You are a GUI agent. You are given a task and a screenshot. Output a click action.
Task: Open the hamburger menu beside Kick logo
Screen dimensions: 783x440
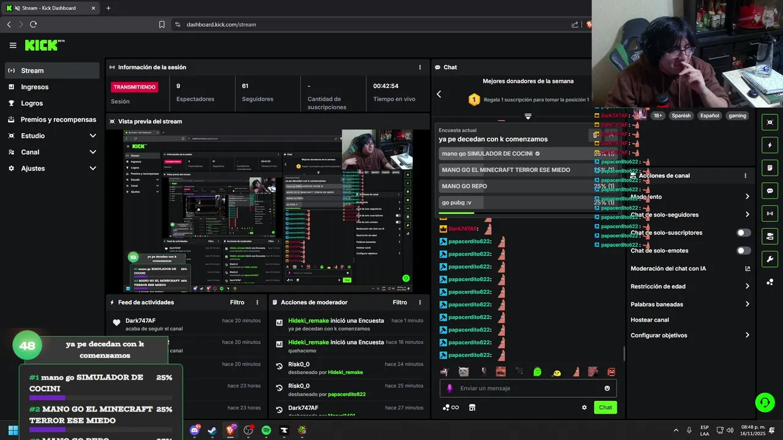pyautogui.click(x=13, y=45)
